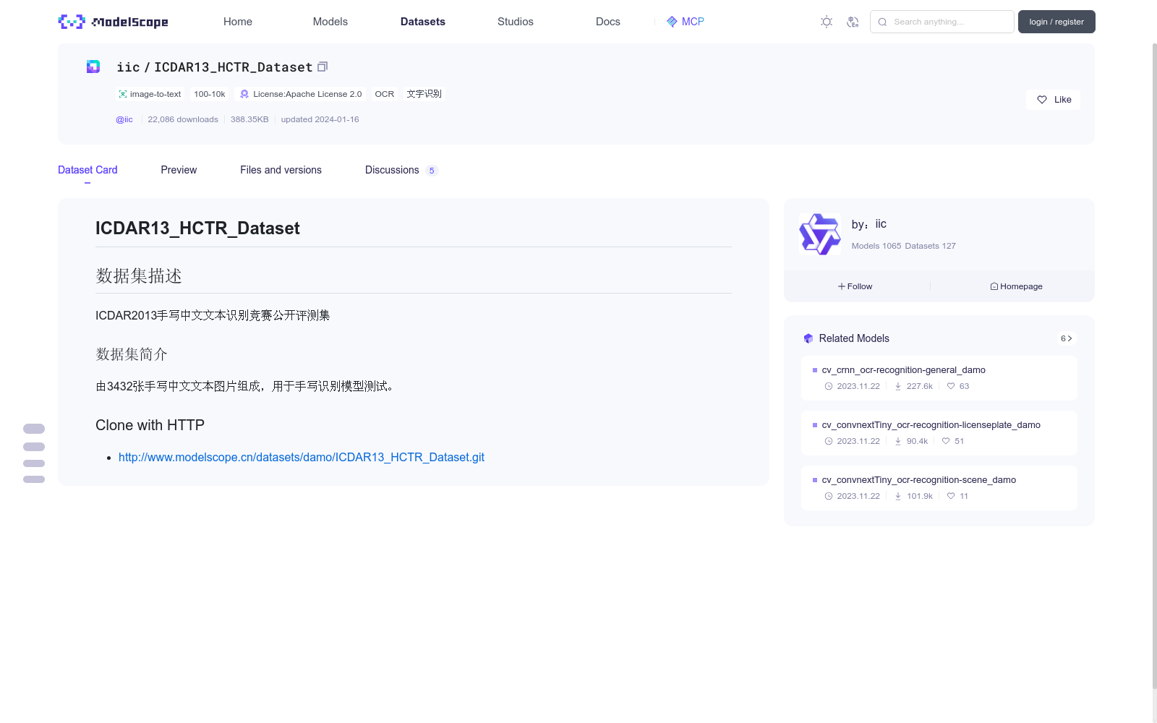The height and width of the screenshot is (723, 1157).
Task: Open the Datasets menu item
Action: [x=423, y=22]
